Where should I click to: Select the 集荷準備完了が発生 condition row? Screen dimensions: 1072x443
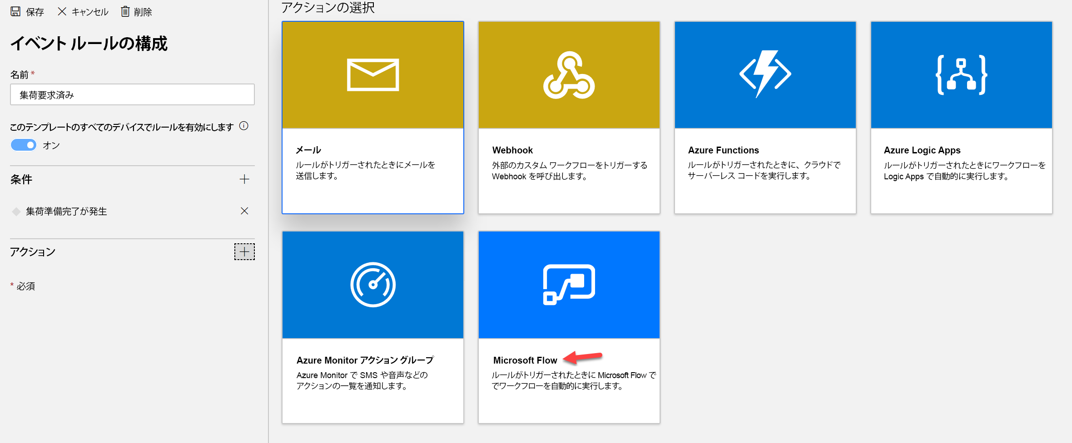click(132, 211)
